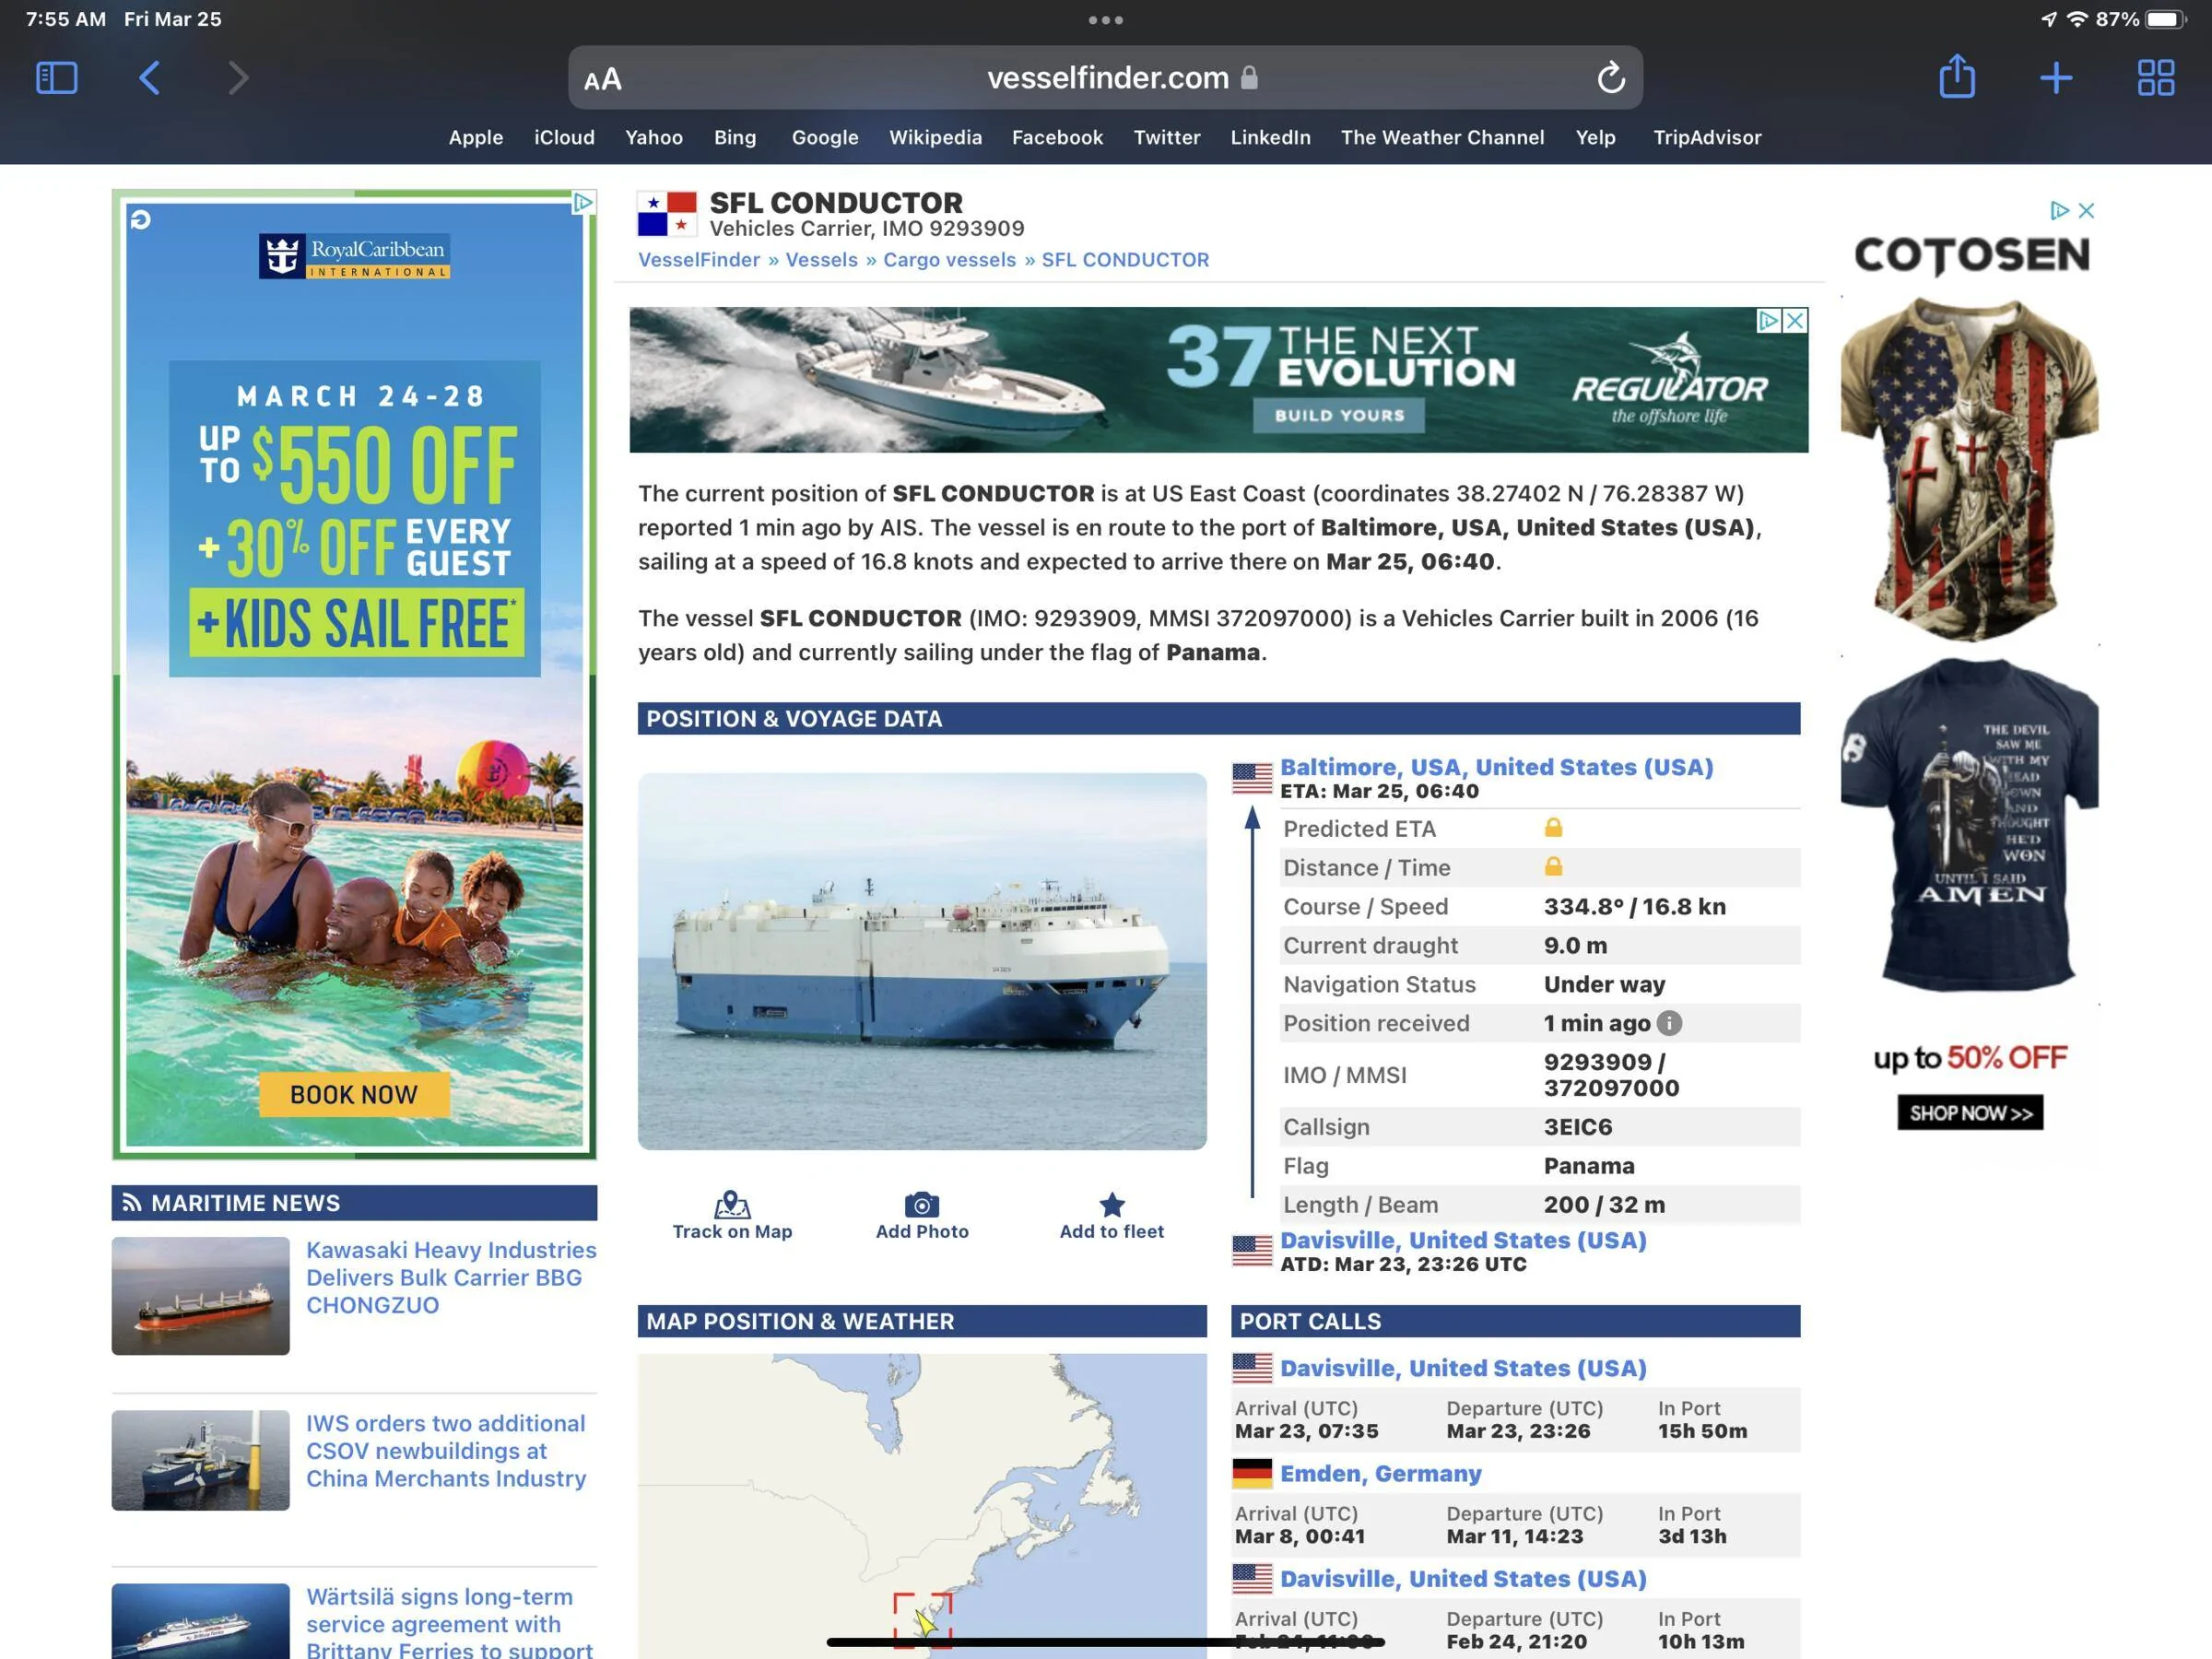Tap the three-dot multitasking menu
Viewport: 2212px width, 1659px height.
(x=1106, y=20)
